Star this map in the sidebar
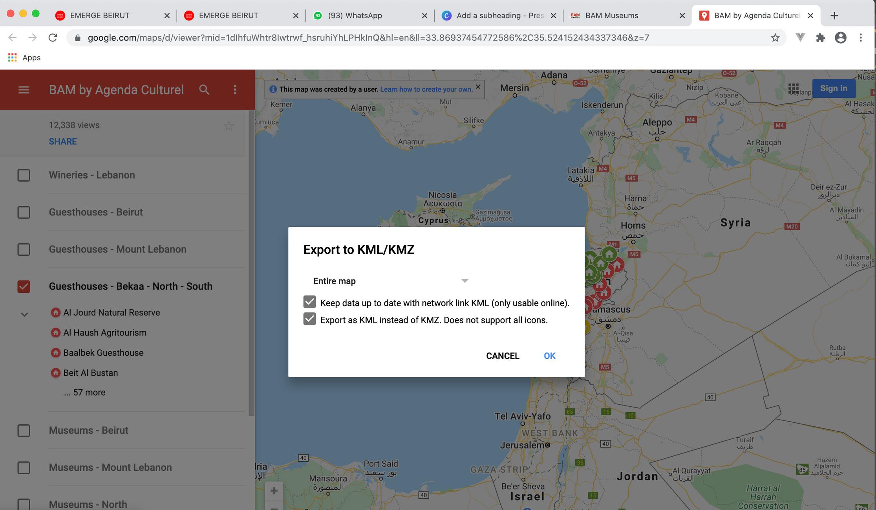Image resolution: width=876 pixels, height=510 pixels. [x=229, y=126]
